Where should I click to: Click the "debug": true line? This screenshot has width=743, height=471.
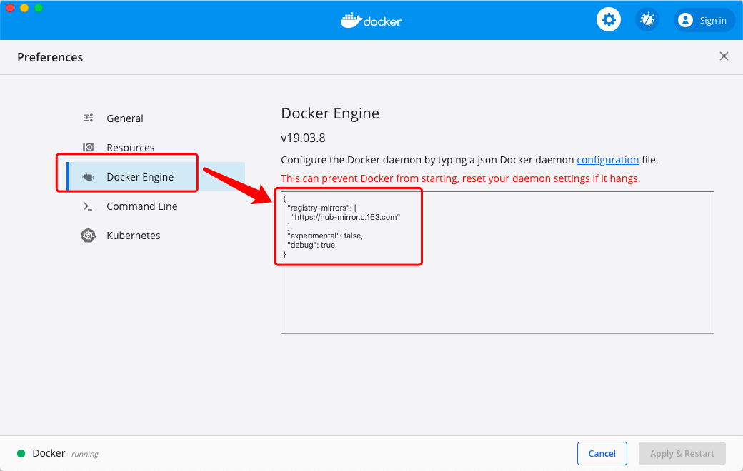tap(311, 245)
